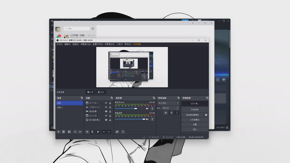Click the 开始录制 button

[x=195, y=110]
